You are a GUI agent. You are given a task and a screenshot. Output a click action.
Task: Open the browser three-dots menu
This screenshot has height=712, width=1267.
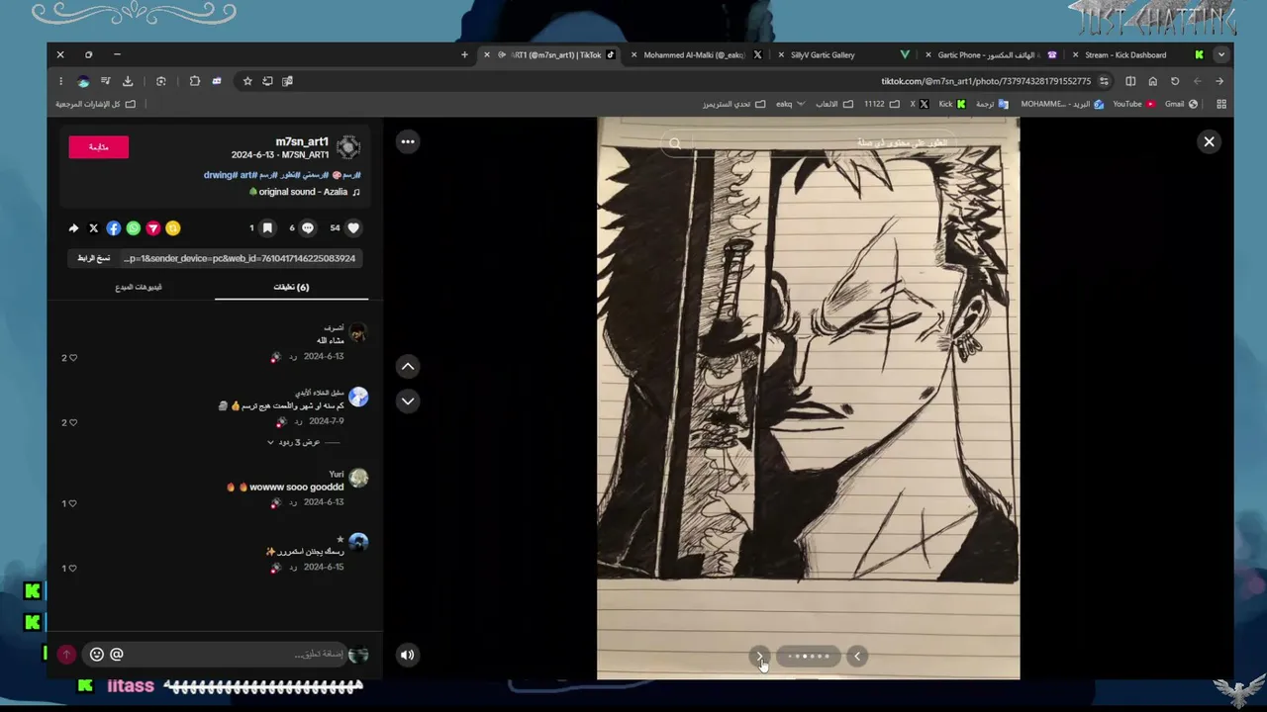pyautogui.click(x=60, y=81)
